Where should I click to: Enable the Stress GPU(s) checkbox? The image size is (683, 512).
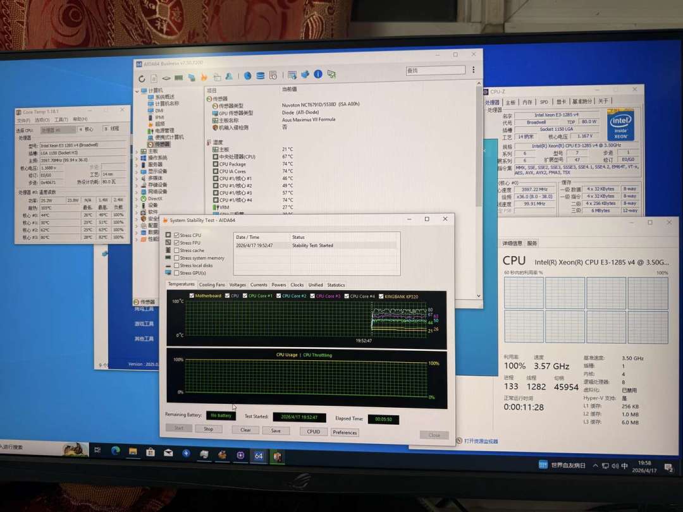point(176,273)
